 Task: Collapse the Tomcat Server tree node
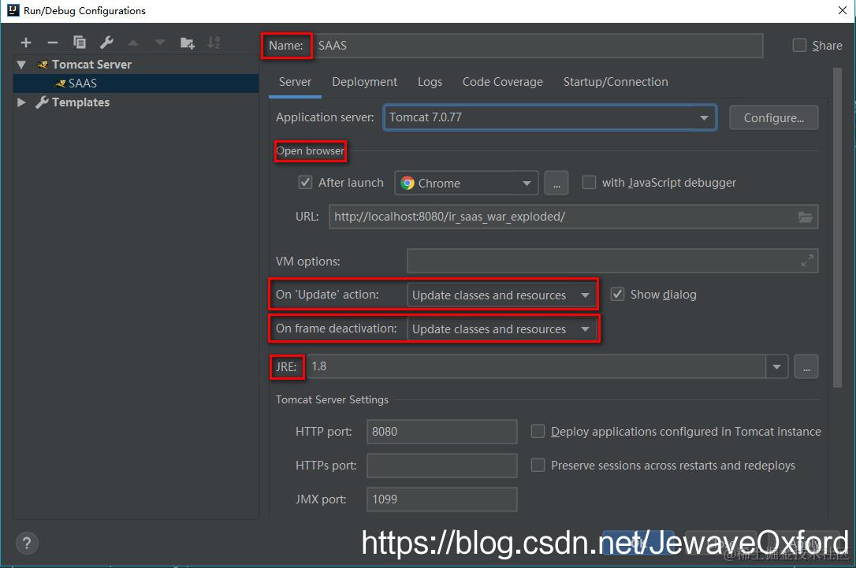[21, 65]
